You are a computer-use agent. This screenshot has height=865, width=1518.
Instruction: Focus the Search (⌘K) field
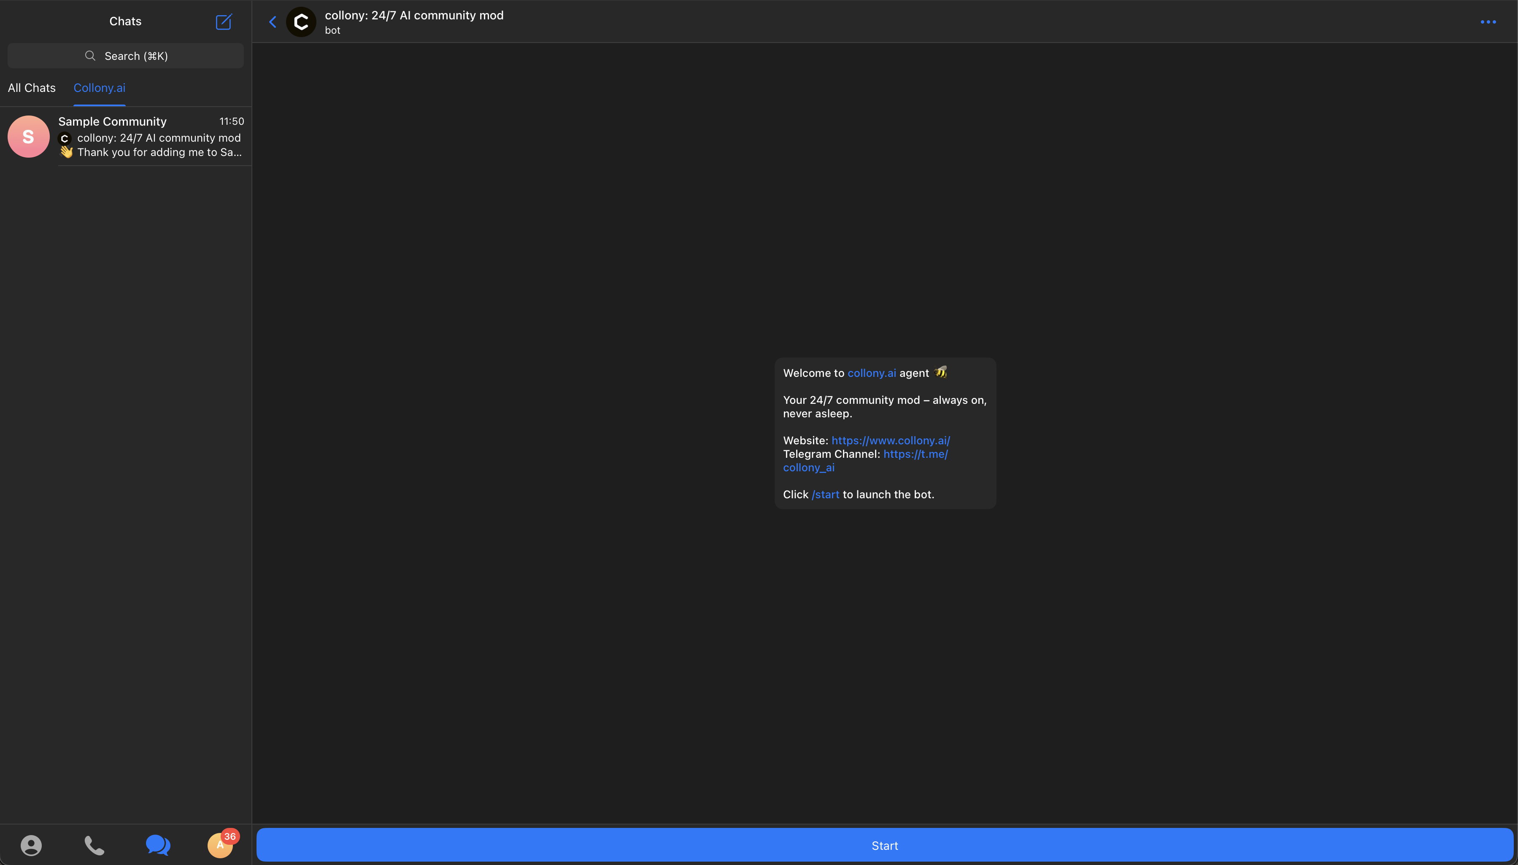[x=135, y=56]
